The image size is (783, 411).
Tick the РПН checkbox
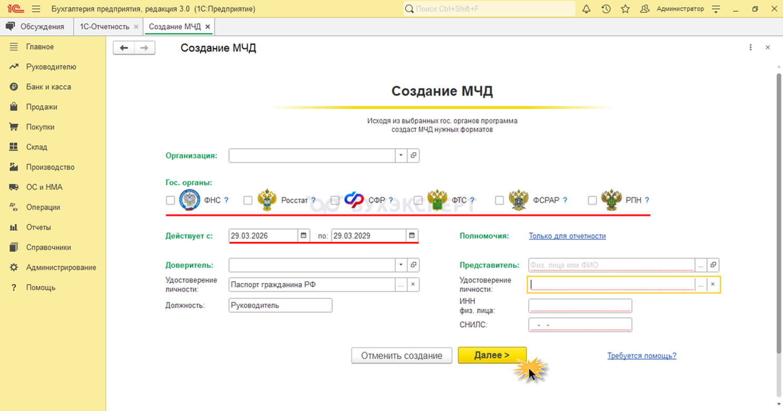coord(592,200)
